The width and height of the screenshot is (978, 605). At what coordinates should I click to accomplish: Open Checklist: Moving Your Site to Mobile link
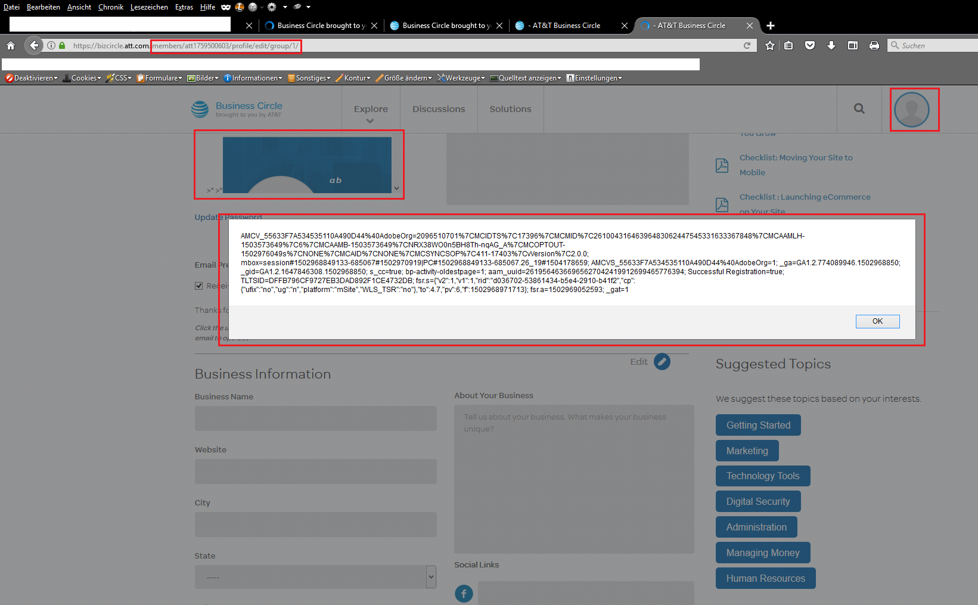point(796,165)
